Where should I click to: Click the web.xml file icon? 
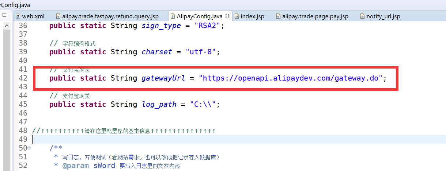[18, 16]
